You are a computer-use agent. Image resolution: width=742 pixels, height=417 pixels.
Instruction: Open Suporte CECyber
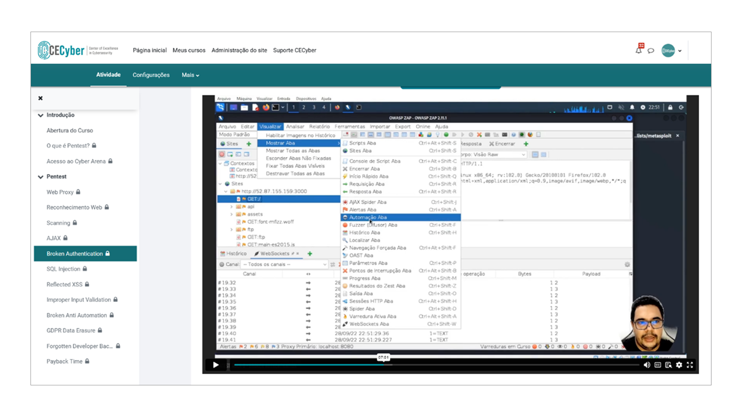pos(294,50)
